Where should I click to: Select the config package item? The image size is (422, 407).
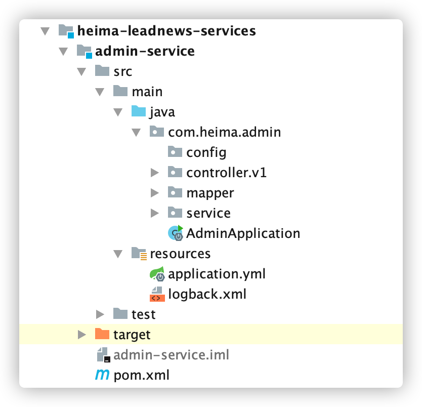(x=197, y=152)
